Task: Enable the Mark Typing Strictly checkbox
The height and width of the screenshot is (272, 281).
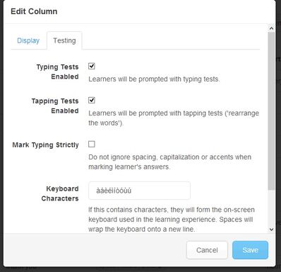Action: [x=92, y=144]
